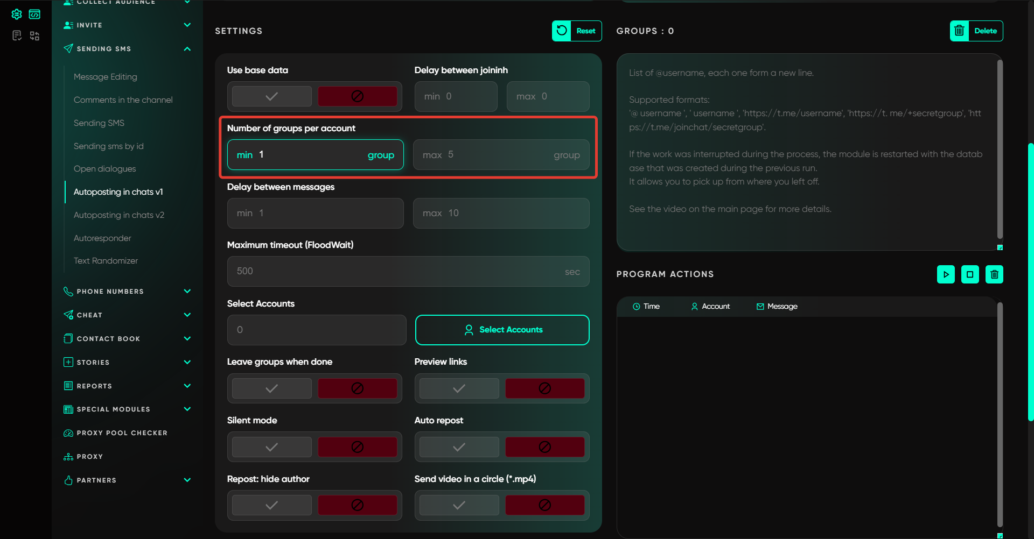Start the program with the play button
Screen dimensions: 1034x539
coord(946,274)
